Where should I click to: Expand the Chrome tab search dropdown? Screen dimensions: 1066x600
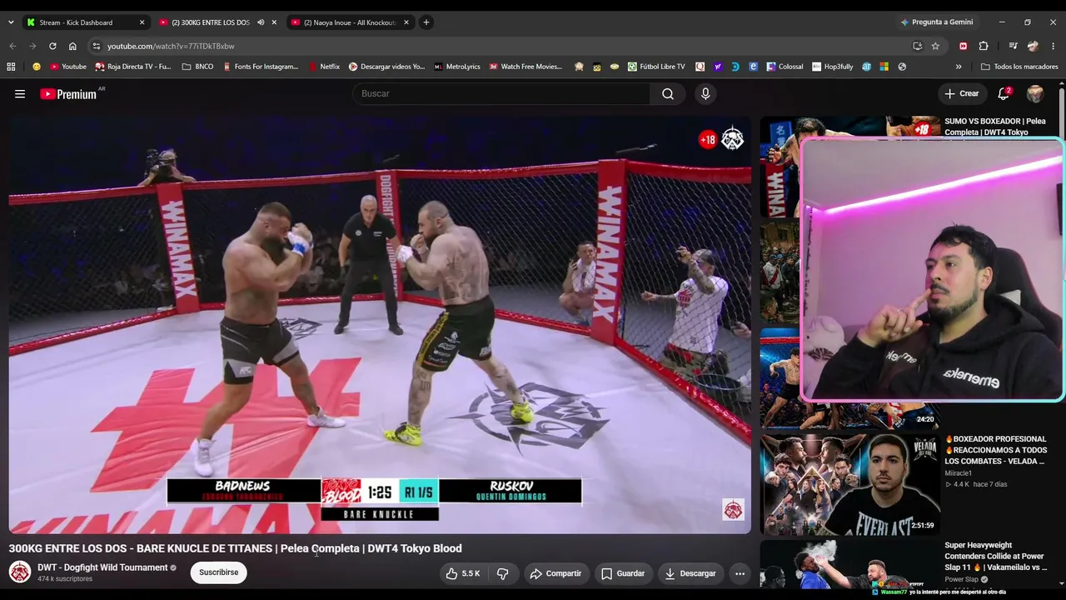pos(11,22)
